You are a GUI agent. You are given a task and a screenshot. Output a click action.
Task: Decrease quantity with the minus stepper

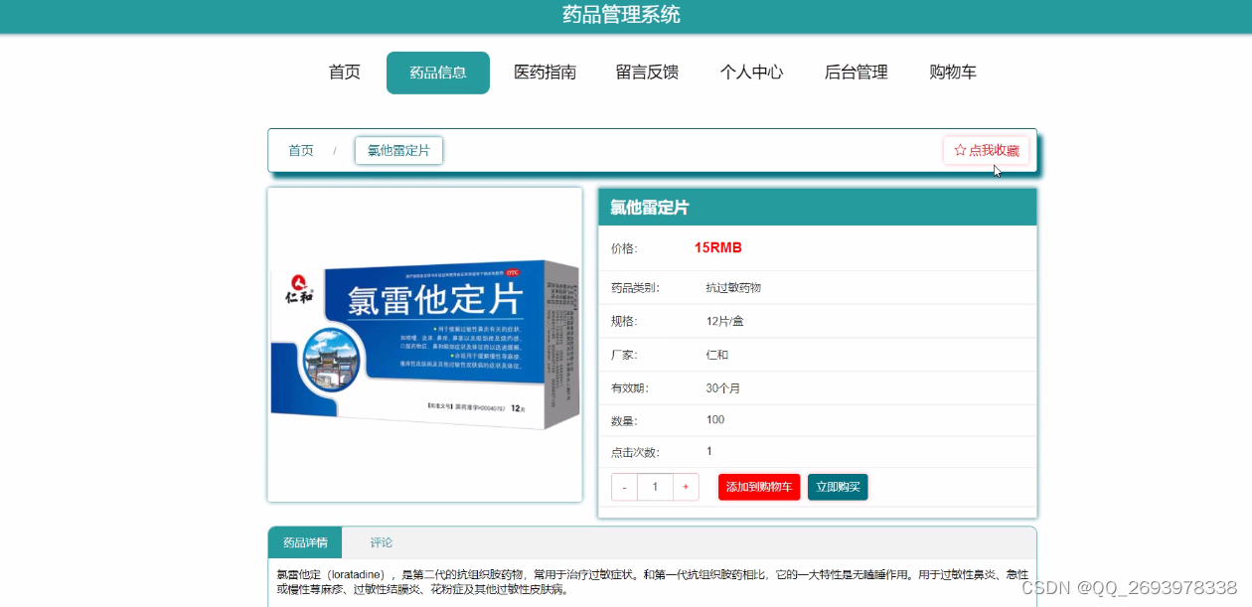[624, 487]
